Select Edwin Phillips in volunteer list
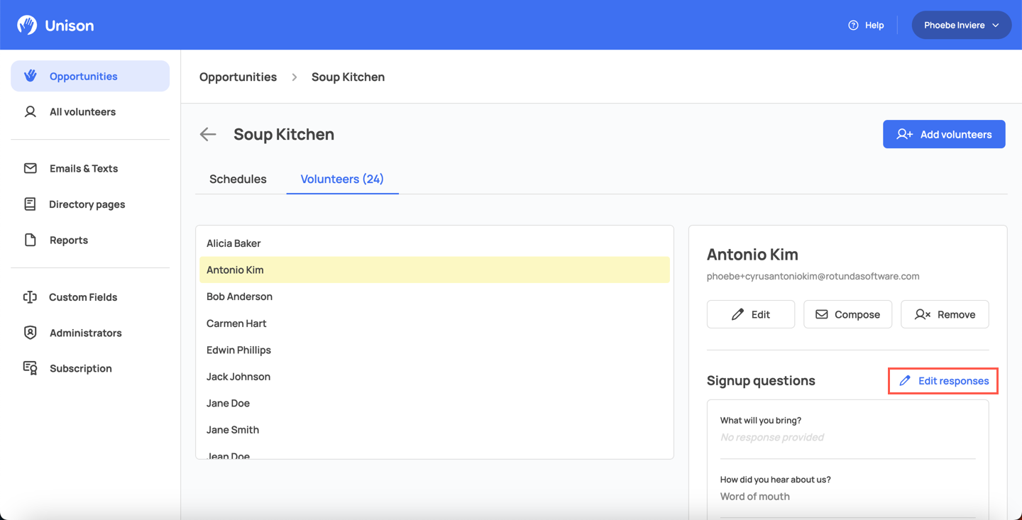This screenshot has height=520, width=1022. pyautogui.click(x=434, y=350)
